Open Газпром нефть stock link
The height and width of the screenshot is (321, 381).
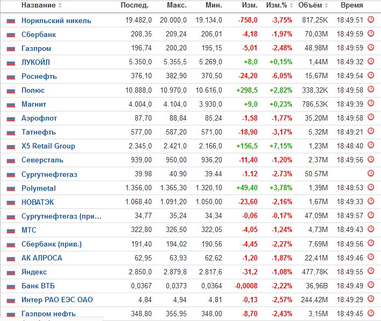coord(49,313)
